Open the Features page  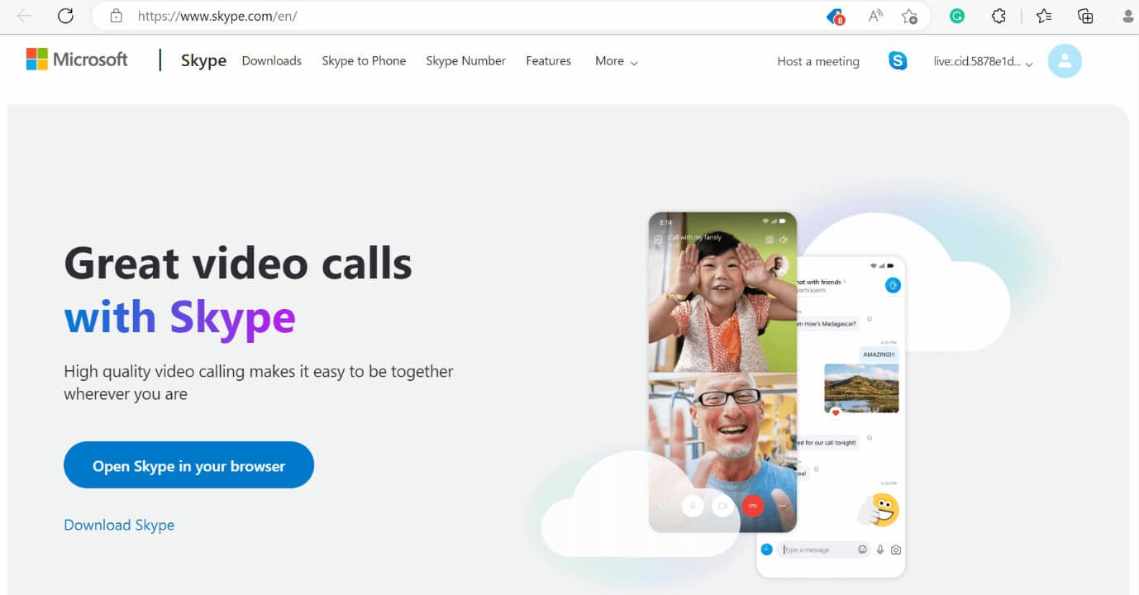[548, 61]
